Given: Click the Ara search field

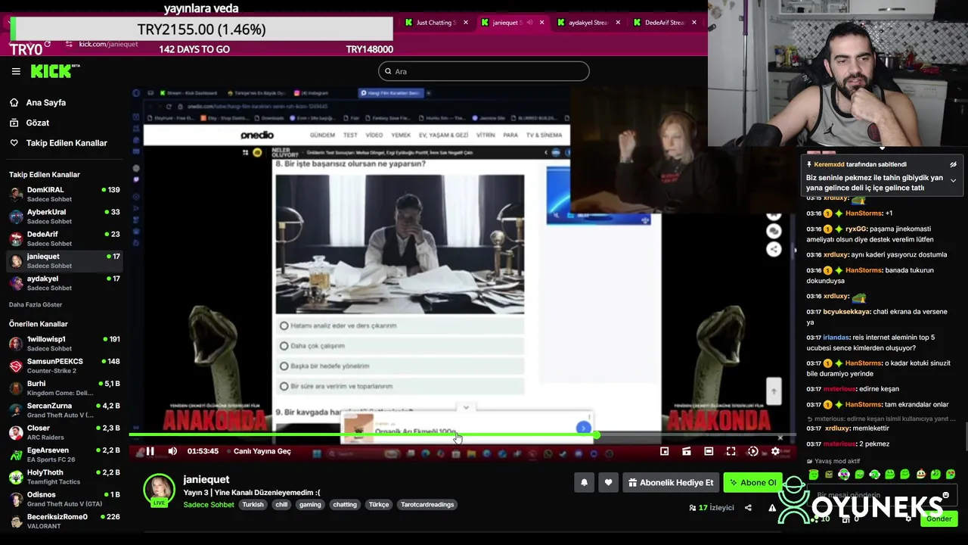Looking at the screenshot, I should tap(484, 71).
